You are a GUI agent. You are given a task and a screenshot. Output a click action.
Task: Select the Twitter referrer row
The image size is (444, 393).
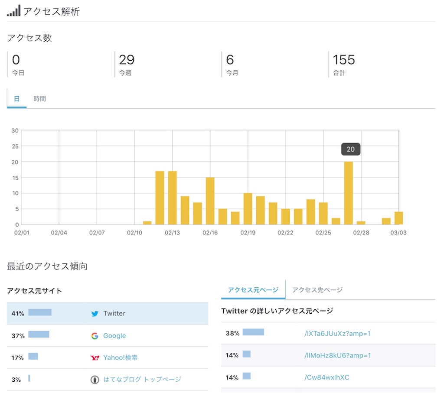coord(108,313)
